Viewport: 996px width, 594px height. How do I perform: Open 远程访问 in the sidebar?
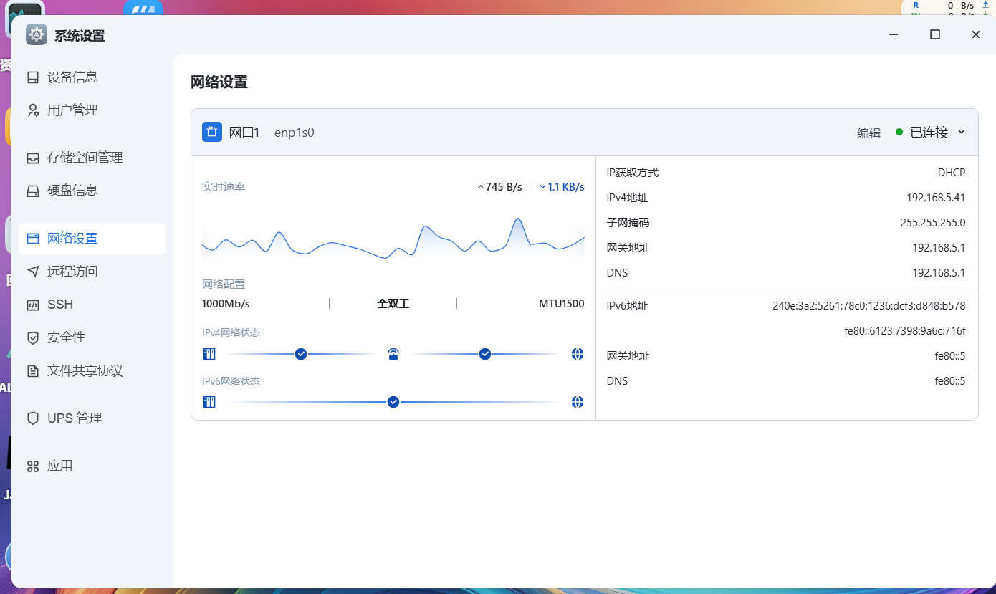[92, 272]
